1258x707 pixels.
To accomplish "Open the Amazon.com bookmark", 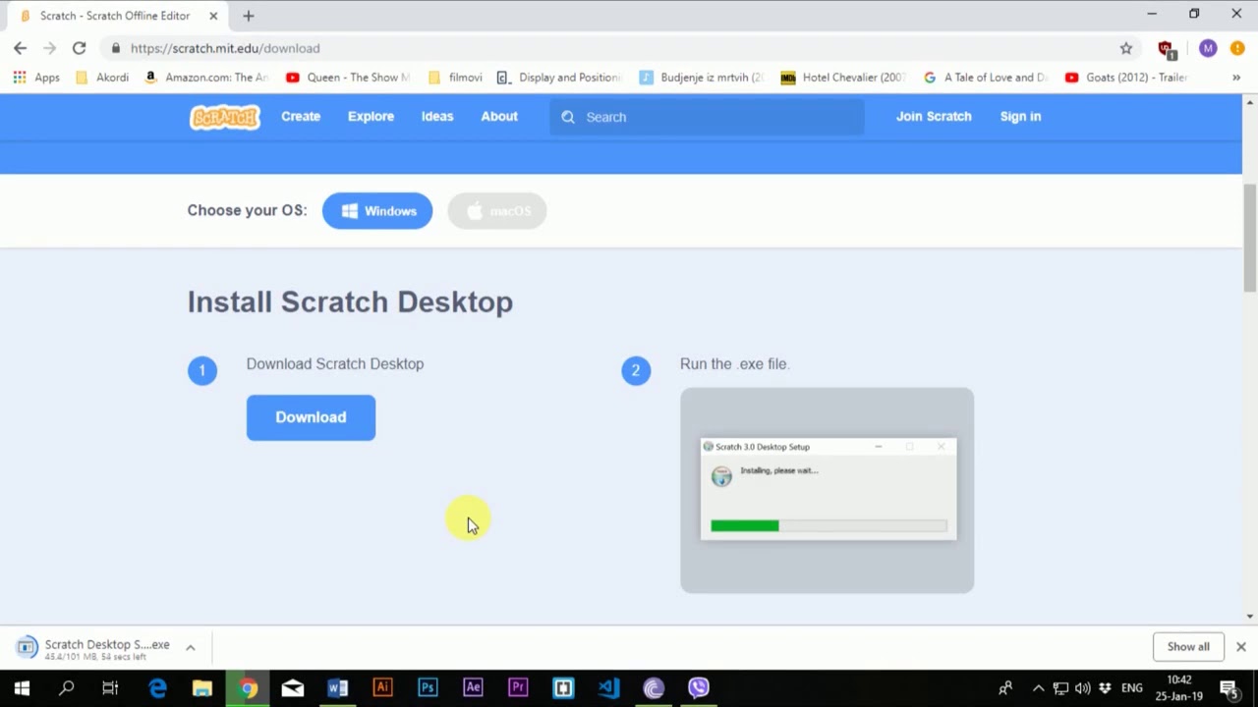I will (x=205, y=78).
